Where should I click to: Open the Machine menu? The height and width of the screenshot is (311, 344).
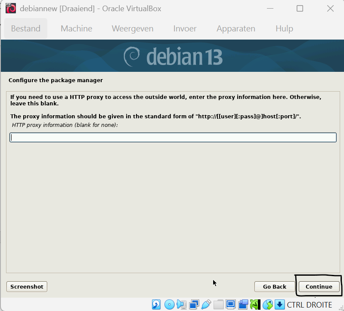(76, 28)
